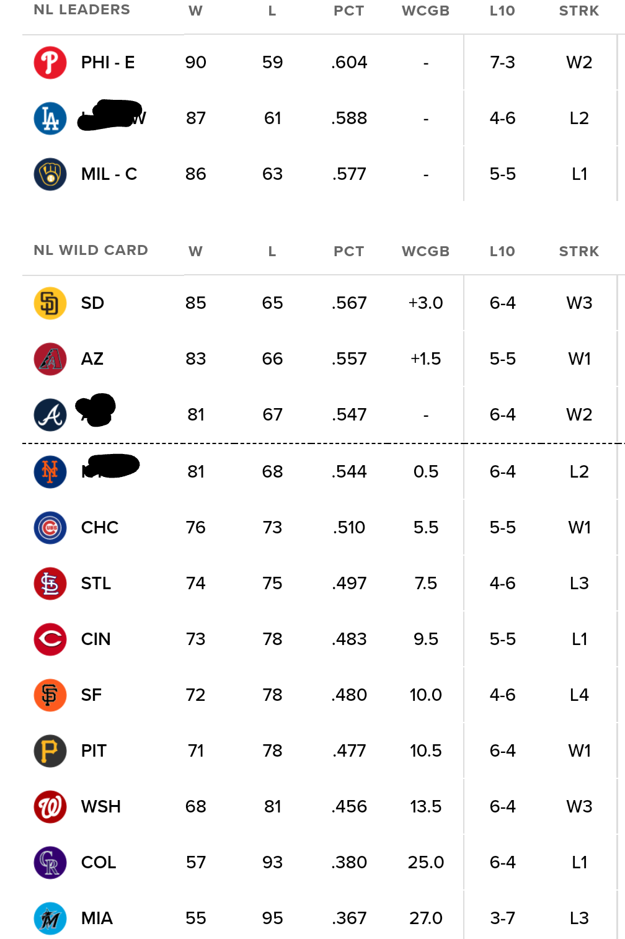Click the Phillies team logo
The width and height of the screenshot is (625, 939).
pos(50,63)
